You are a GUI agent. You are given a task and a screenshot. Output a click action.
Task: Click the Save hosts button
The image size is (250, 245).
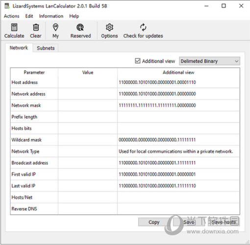click(x=224, y=222)
